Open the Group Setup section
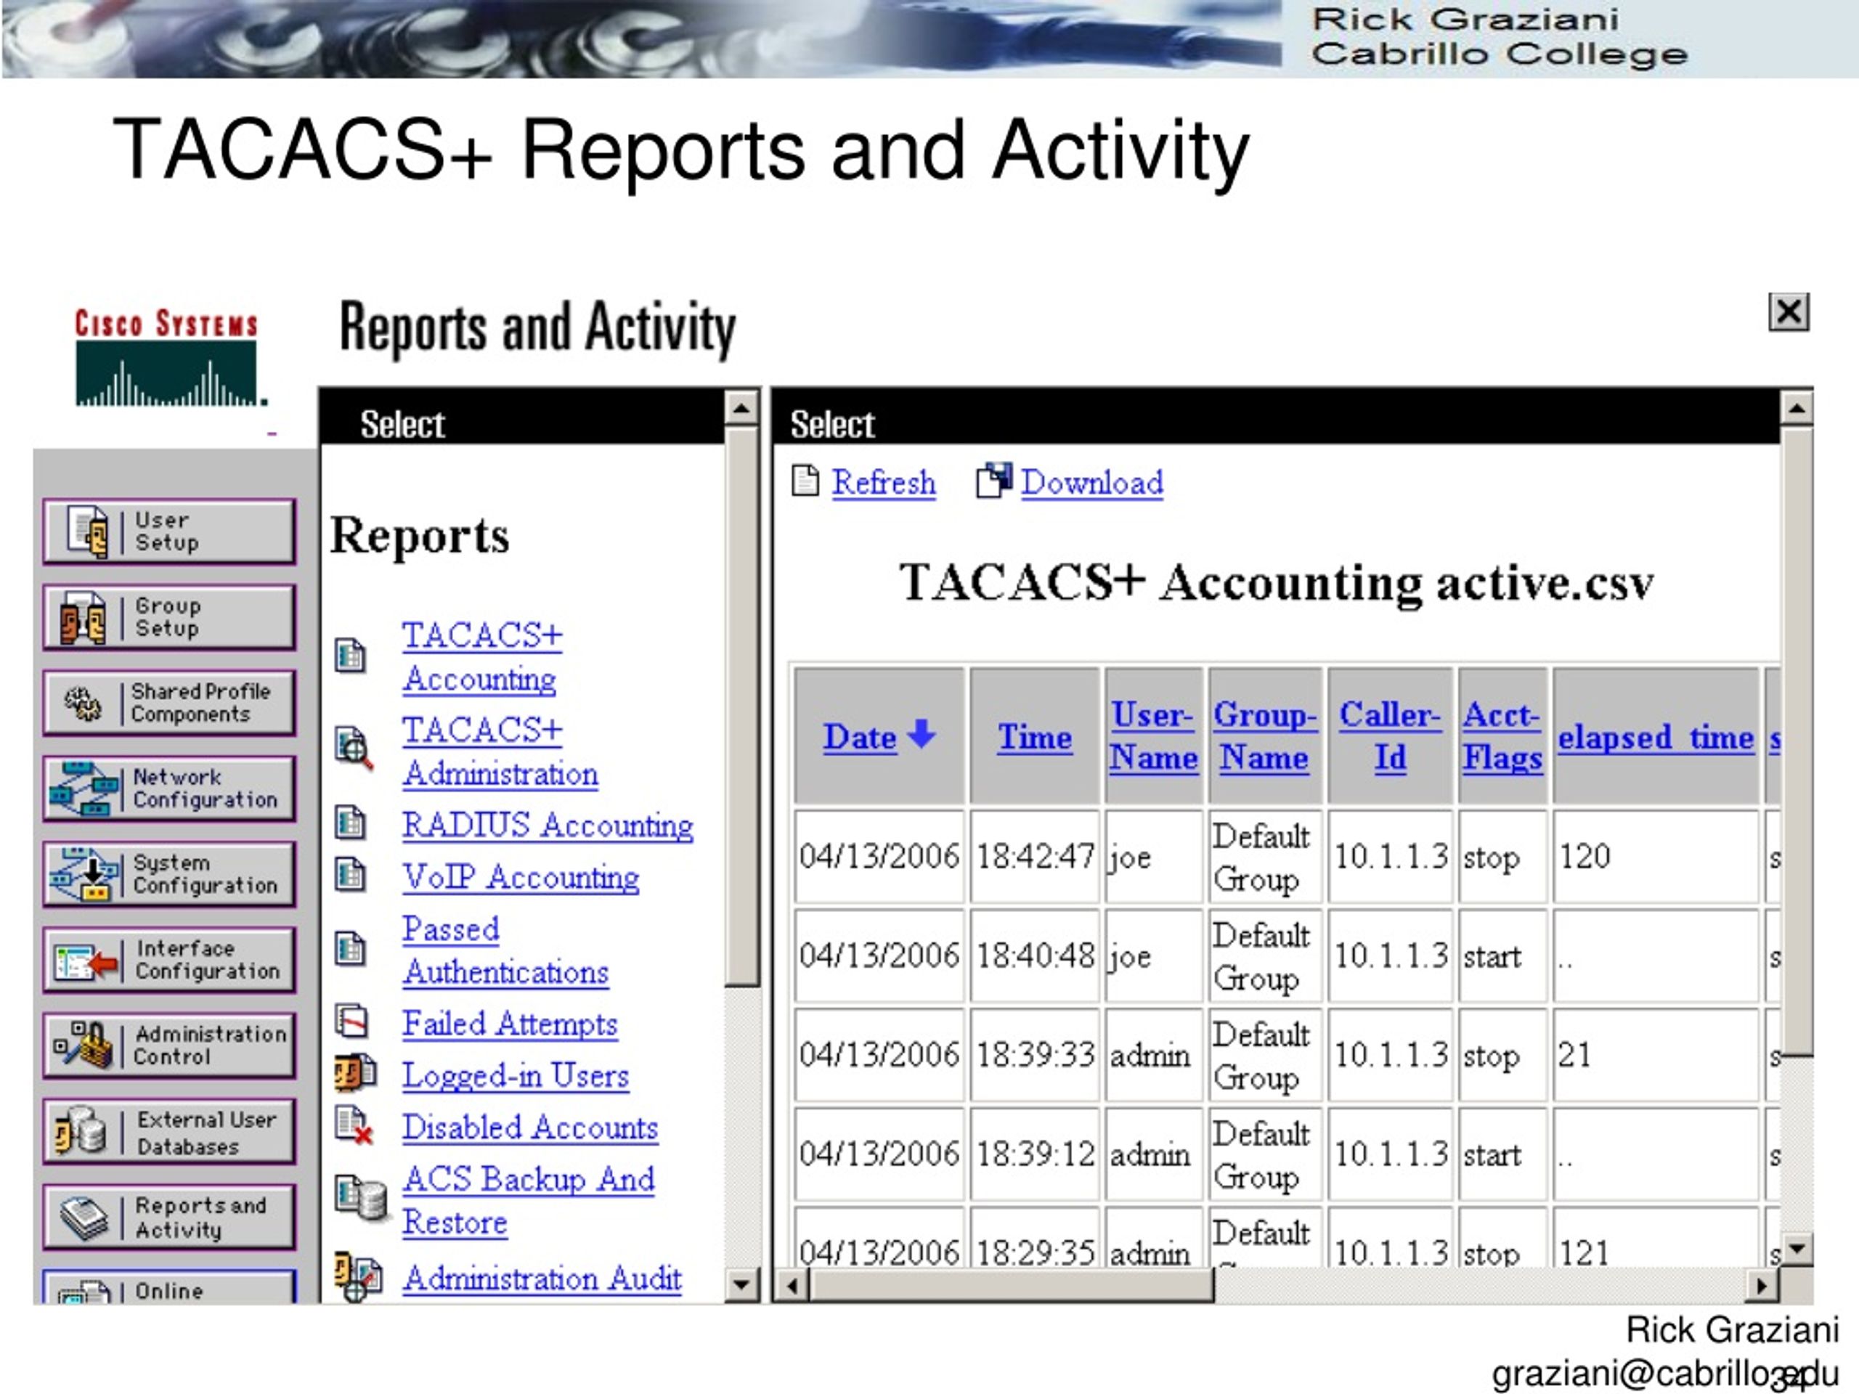Viewport: 1859px width, 1394px height. (169, 616)
